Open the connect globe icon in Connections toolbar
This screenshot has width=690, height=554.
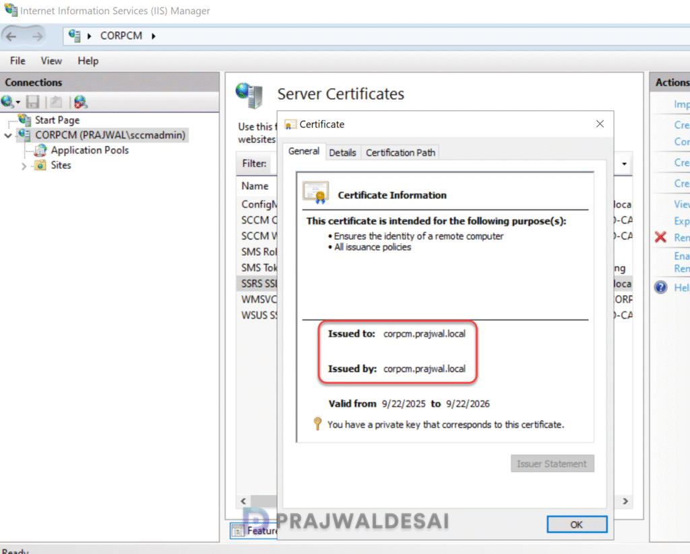pos(7,102)
